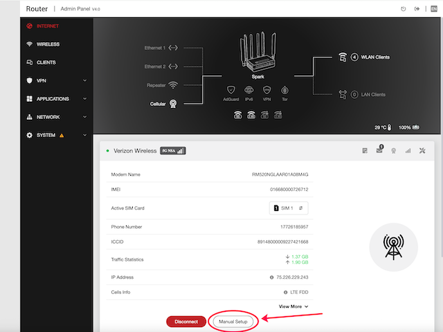Screen dimensions: 443x332
Task: Click the battery 100% indicator icon
Action: point(416,127)
